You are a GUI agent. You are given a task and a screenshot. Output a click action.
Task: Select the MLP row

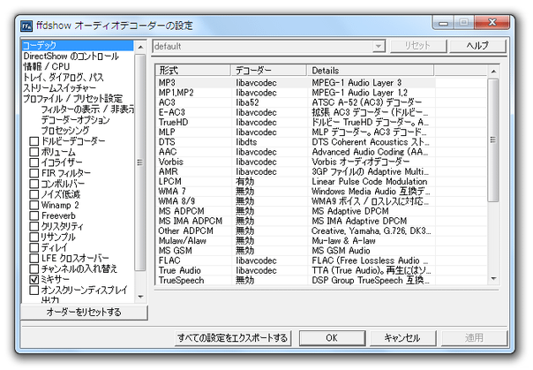click(296, 132)
